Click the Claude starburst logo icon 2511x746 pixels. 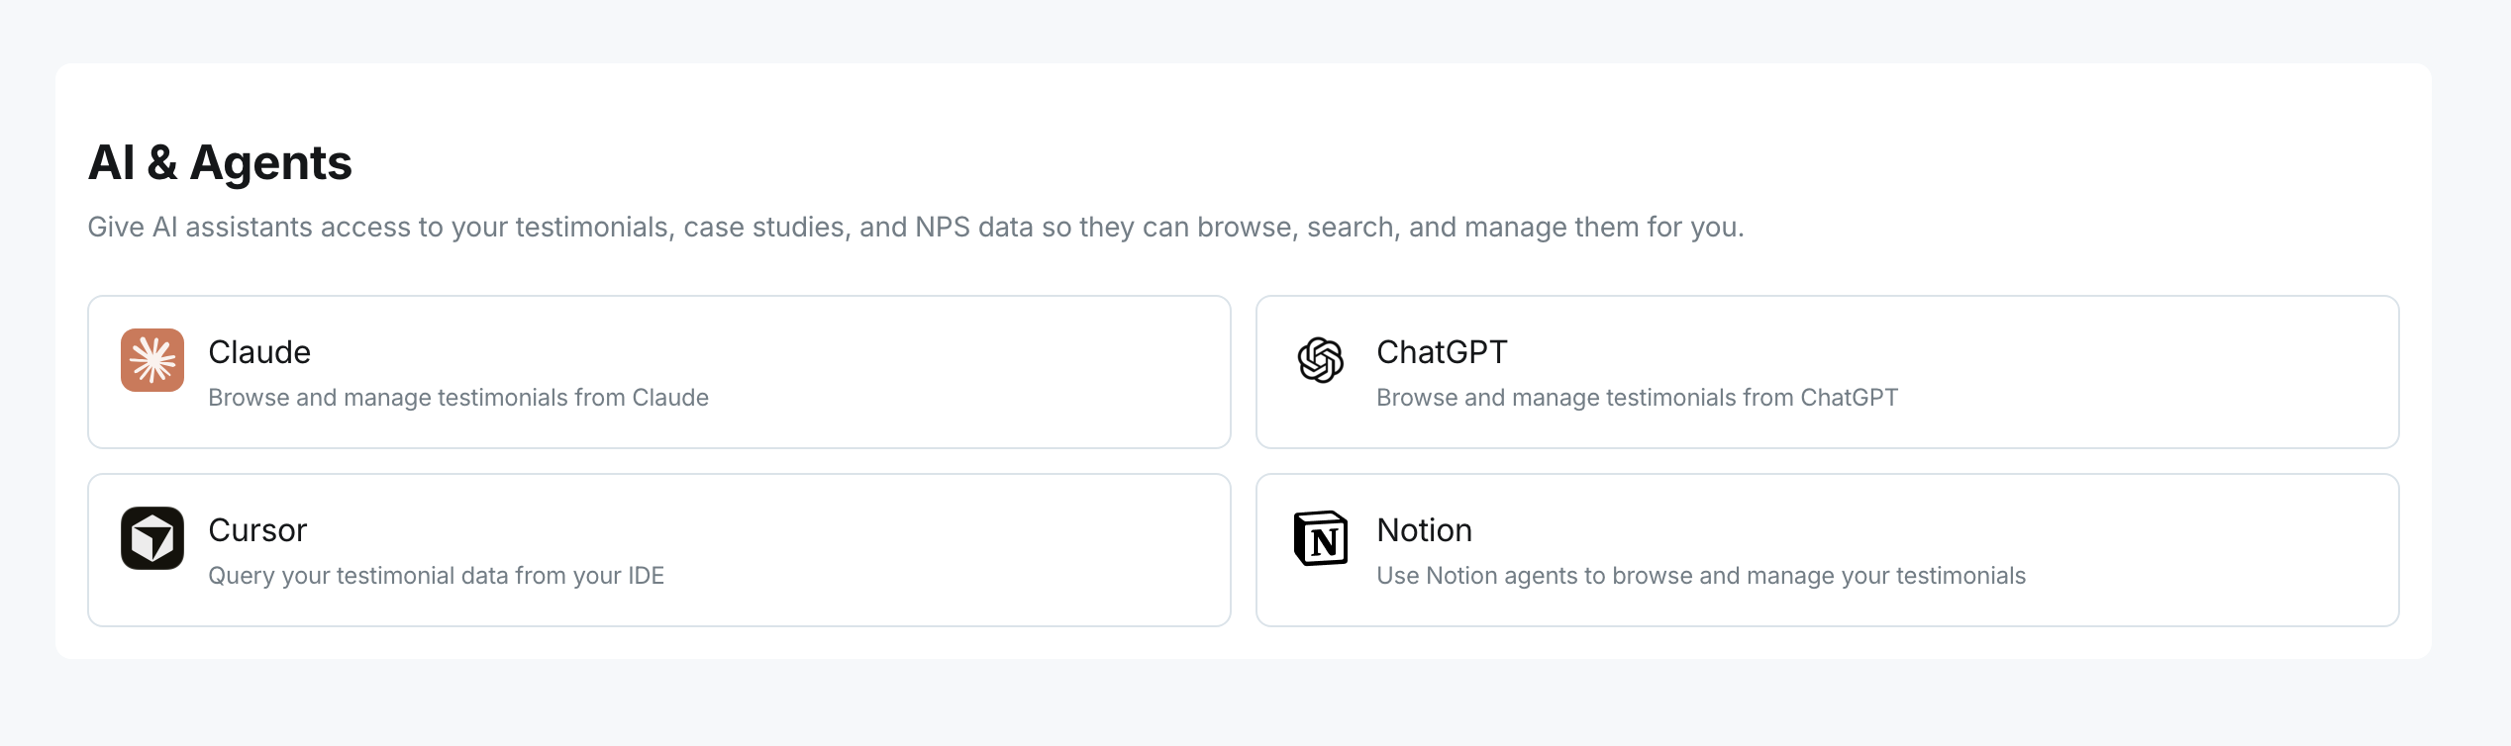coord(152,360)
